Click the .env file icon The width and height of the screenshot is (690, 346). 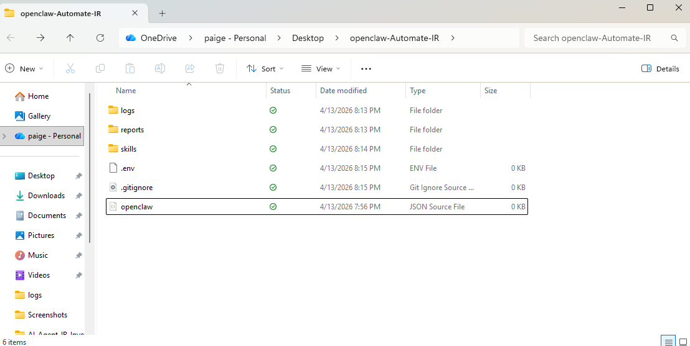point(113,168)
